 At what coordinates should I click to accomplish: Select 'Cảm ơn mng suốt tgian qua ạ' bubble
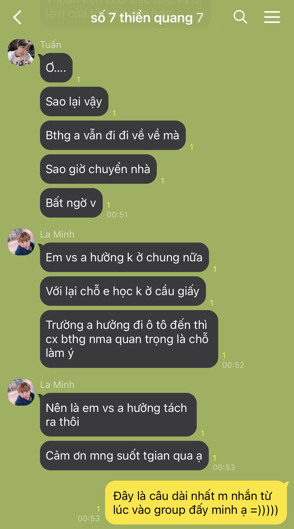tap(124, 455)
